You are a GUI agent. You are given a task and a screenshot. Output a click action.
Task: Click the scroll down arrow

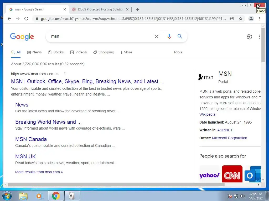click(x=263, y=180)
